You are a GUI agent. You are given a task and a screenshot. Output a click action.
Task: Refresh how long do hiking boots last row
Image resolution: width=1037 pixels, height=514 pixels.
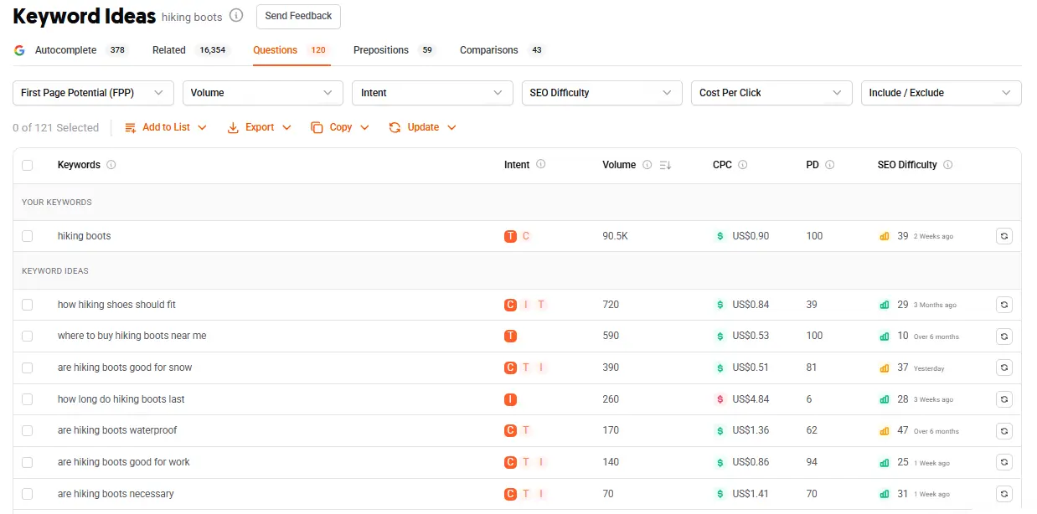point(1004,399)
